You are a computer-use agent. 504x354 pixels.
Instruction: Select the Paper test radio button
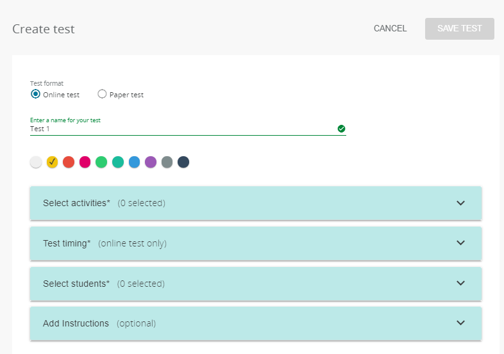pos(102,94)
